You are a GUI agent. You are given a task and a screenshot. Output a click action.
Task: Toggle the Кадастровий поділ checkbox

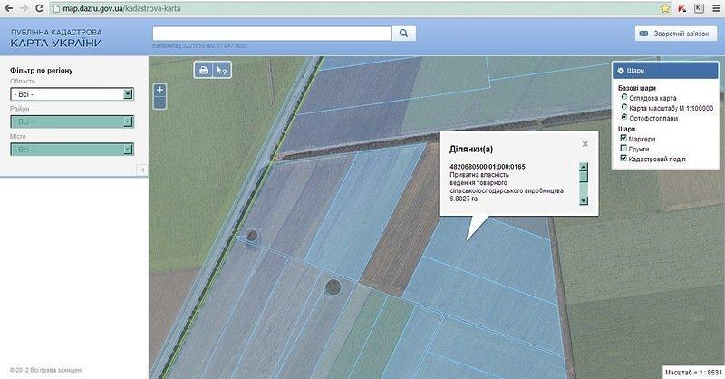pos(623,159)
